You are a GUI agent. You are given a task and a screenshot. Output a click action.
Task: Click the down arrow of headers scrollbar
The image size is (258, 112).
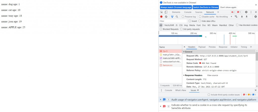point(257,86)
